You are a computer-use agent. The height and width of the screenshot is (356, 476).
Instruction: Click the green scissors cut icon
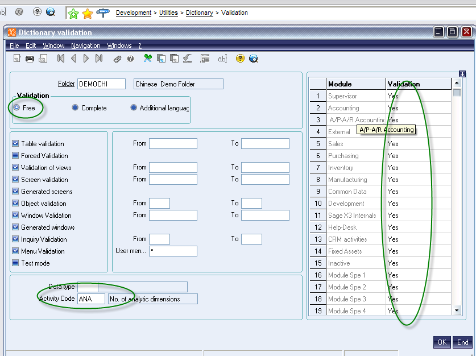click(x=148, y=59)
